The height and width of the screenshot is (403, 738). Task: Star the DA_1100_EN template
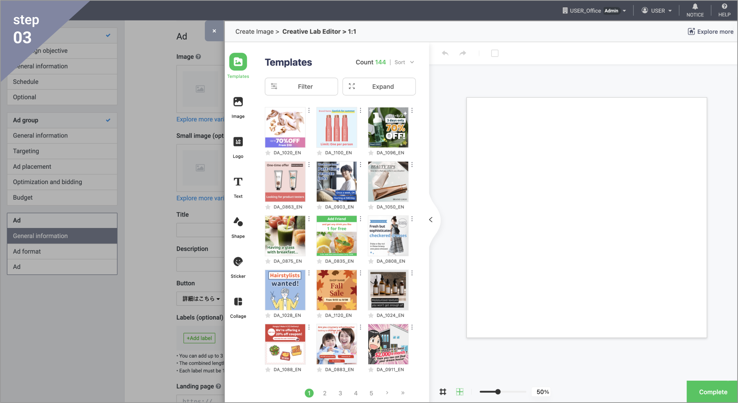[x=319, y=153]
